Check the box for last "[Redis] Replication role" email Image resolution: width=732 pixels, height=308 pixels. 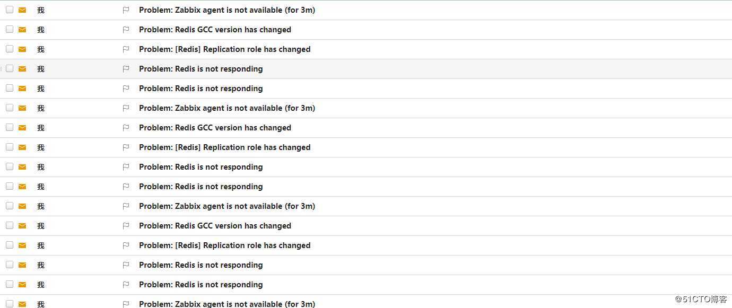coord(10,245)
